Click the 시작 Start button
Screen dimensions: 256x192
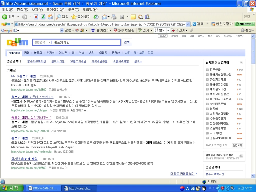pyautogui.click(x=11, y=188)
